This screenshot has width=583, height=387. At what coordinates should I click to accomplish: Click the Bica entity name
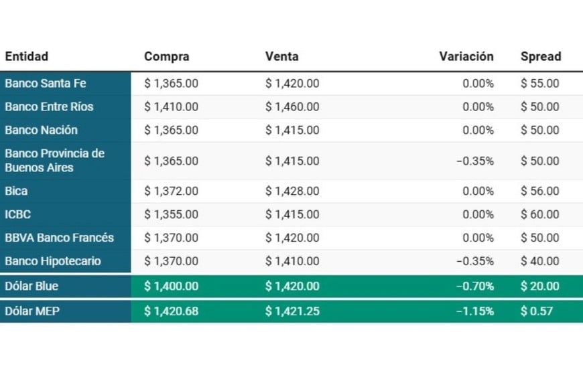click(16, 191)
